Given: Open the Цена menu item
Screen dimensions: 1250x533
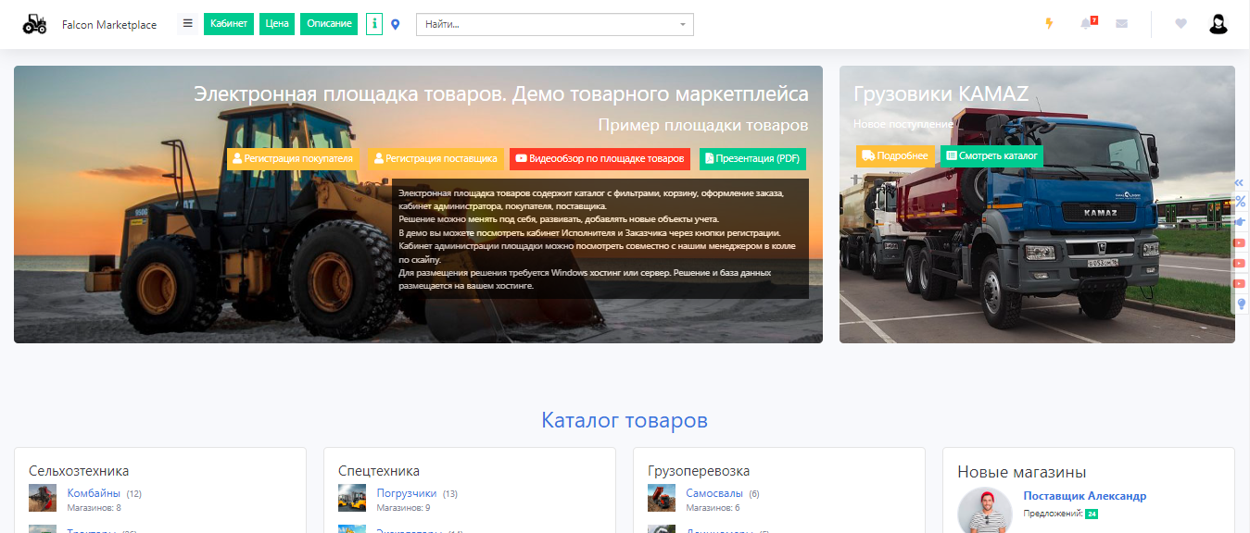Looking at the screenshot, I should 277,24.
